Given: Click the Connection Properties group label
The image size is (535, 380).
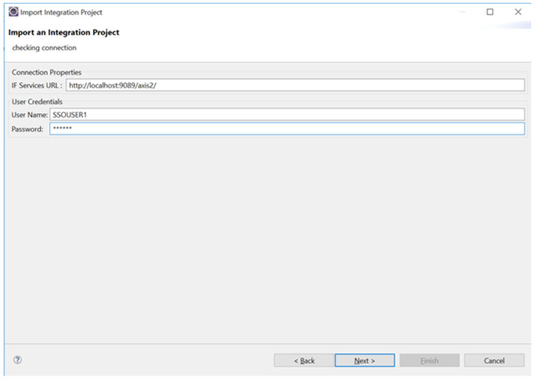Looking at the screenshot, I should click(46, 73).
